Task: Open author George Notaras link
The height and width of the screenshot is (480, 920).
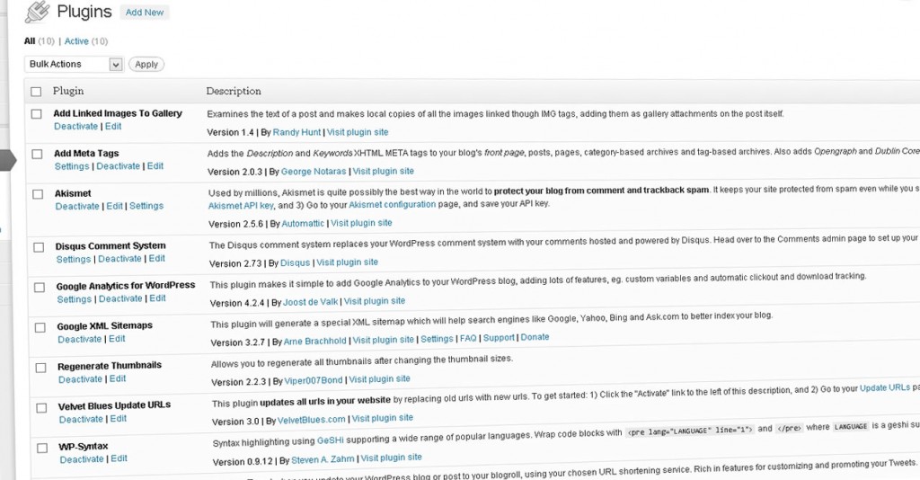Action: click(x=314, y=172)
